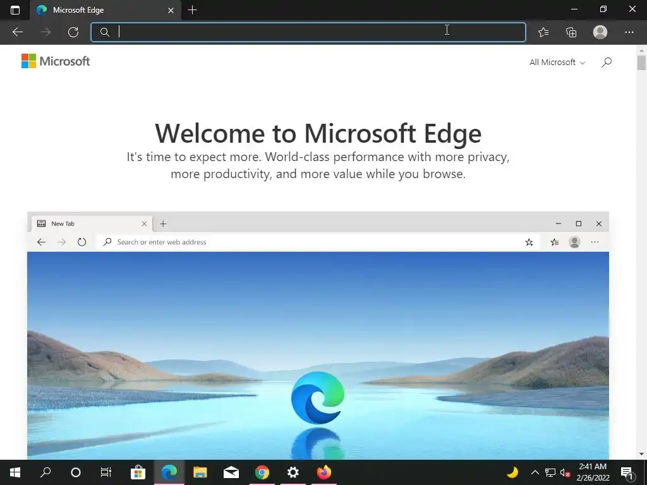Image resolution: width=647 pixels, height=485 pixels.
Task: Click the scrollbar down arrow
Action: pos(641,454)
